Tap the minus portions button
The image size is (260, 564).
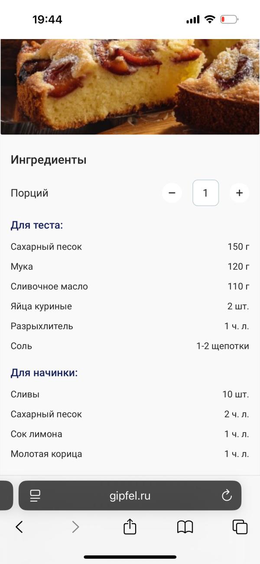click(x=172, y=193)
